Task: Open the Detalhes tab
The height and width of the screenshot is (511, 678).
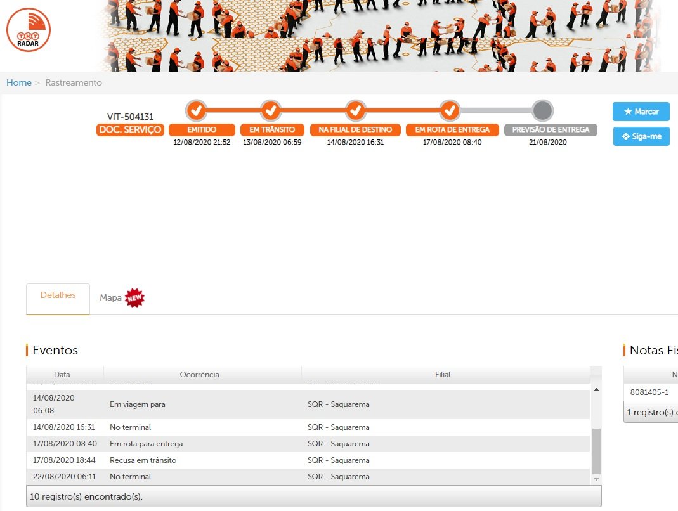Action: point(58,299)
